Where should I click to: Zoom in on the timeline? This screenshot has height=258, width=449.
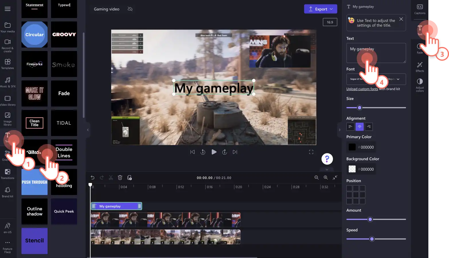[x=326, y=178]
